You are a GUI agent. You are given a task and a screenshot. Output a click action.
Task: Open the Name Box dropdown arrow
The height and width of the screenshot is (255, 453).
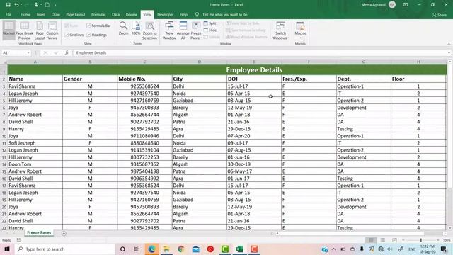[x=28, y=52]
